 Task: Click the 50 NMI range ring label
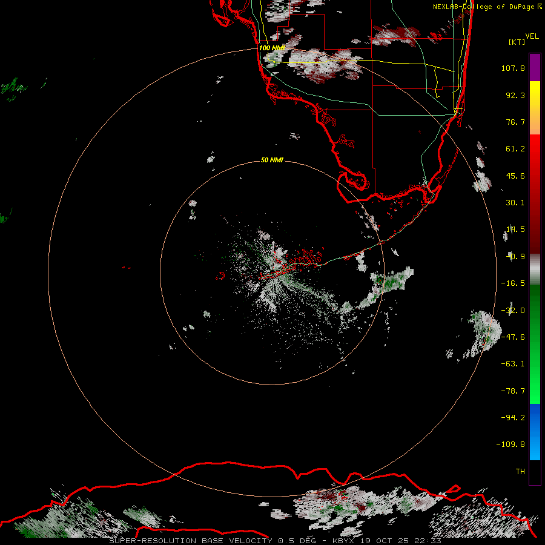(272, 160)
